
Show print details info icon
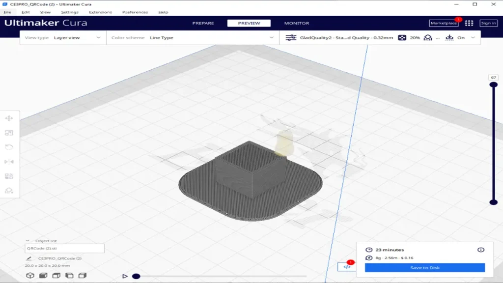click(480, 250)
